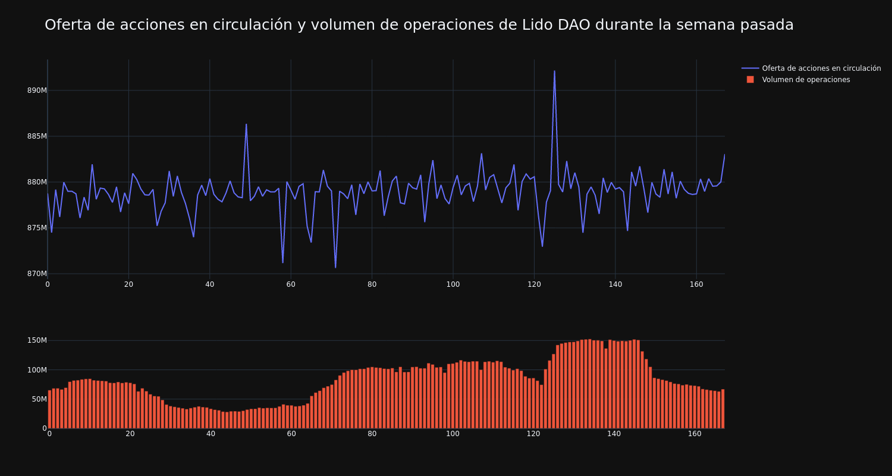Click the 885M label on the line chart axis

point(37,136)
